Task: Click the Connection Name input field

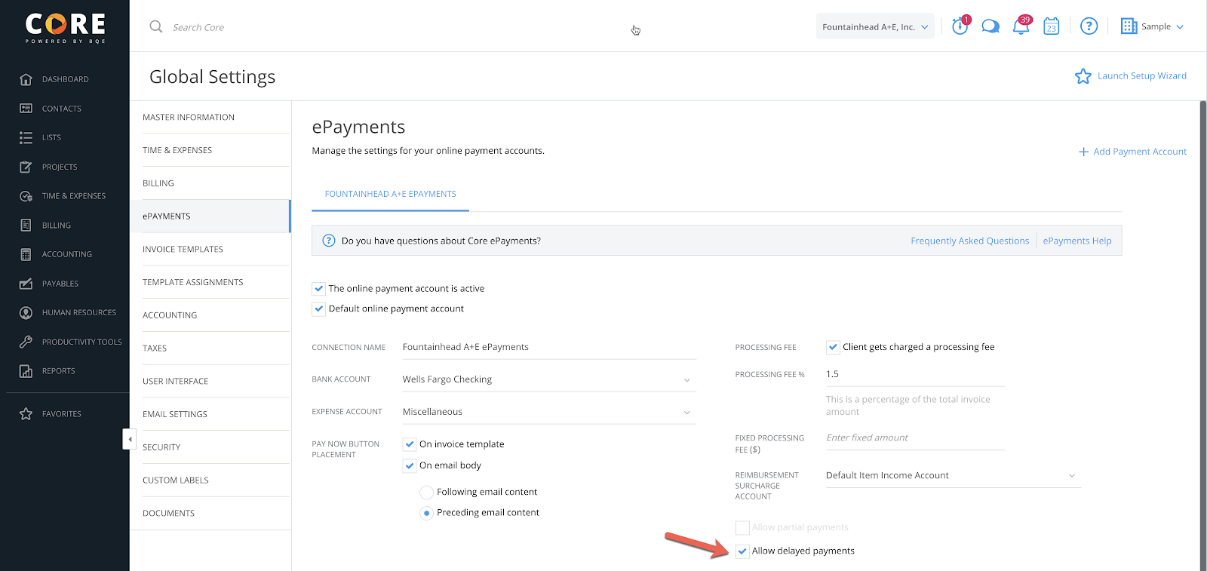Action: click(x=549, y=347)
